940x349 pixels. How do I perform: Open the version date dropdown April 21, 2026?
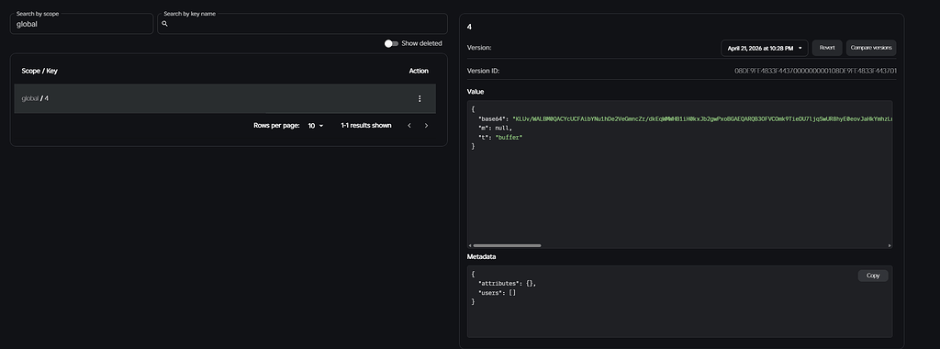click(x=765, y=48)
